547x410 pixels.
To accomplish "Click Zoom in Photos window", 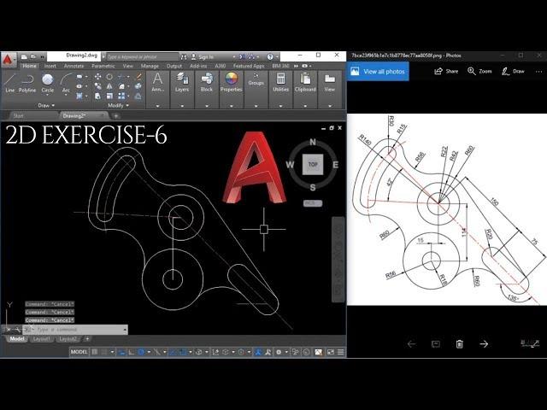I will tap(479, 72).
